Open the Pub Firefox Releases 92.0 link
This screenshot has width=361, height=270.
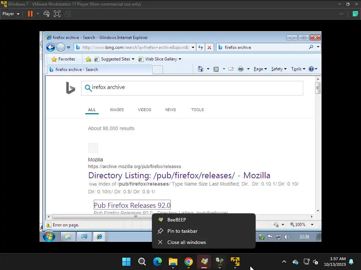[x=132, y=205]
